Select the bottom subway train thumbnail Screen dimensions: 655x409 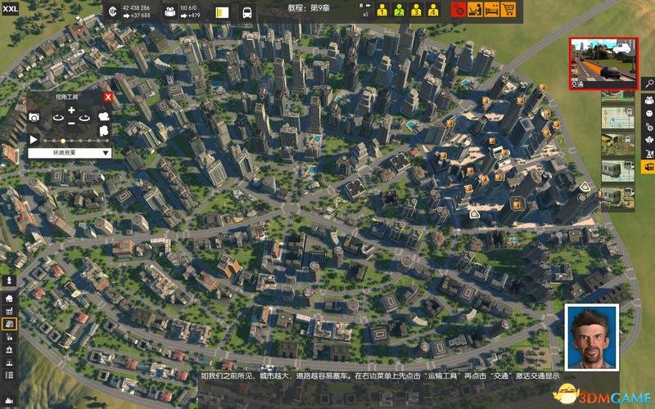pyautogui.click(x=618, y=198)
